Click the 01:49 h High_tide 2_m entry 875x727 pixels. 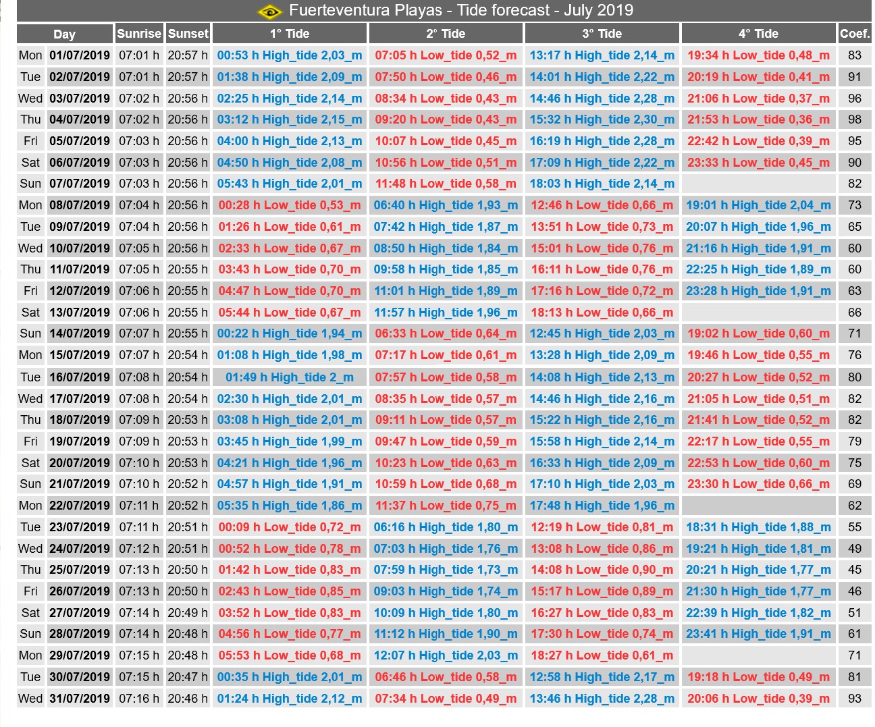click(290, 377)
